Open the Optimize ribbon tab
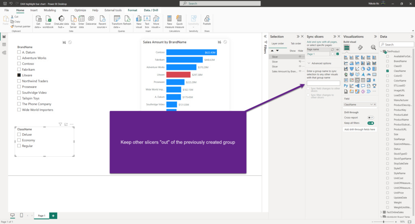 pyautogui.click(x=80, y=10)
